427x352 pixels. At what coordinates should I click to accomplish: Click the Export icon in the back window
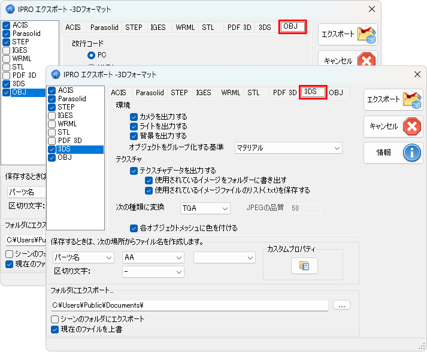tap(367, 35)
